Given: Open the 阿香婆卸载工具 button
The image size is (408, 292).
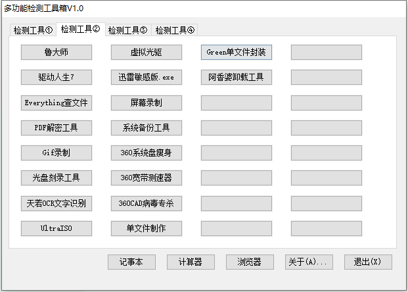Looking at the screenshot, I should [237, 78].
